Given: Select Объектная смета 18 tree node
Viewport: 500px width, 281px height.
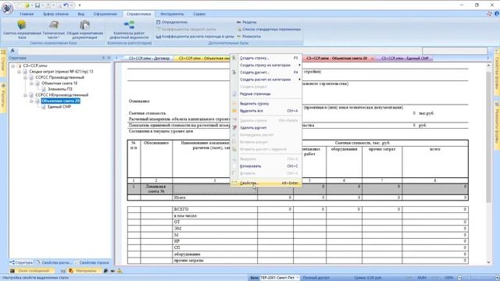Looking at the screenshot, I should (59, 84).
